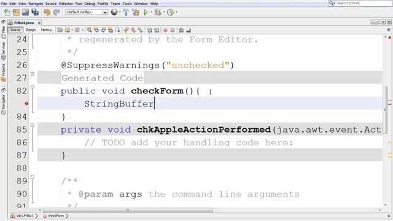Click the Last Edit editor toolbar icon
The width and height of the screenshot is (393, 221).
[x=60, y=30]
